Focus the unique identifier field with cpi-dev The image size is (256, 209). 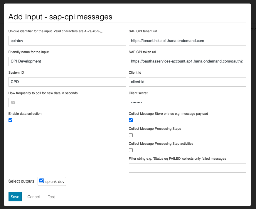click(67, 41)
